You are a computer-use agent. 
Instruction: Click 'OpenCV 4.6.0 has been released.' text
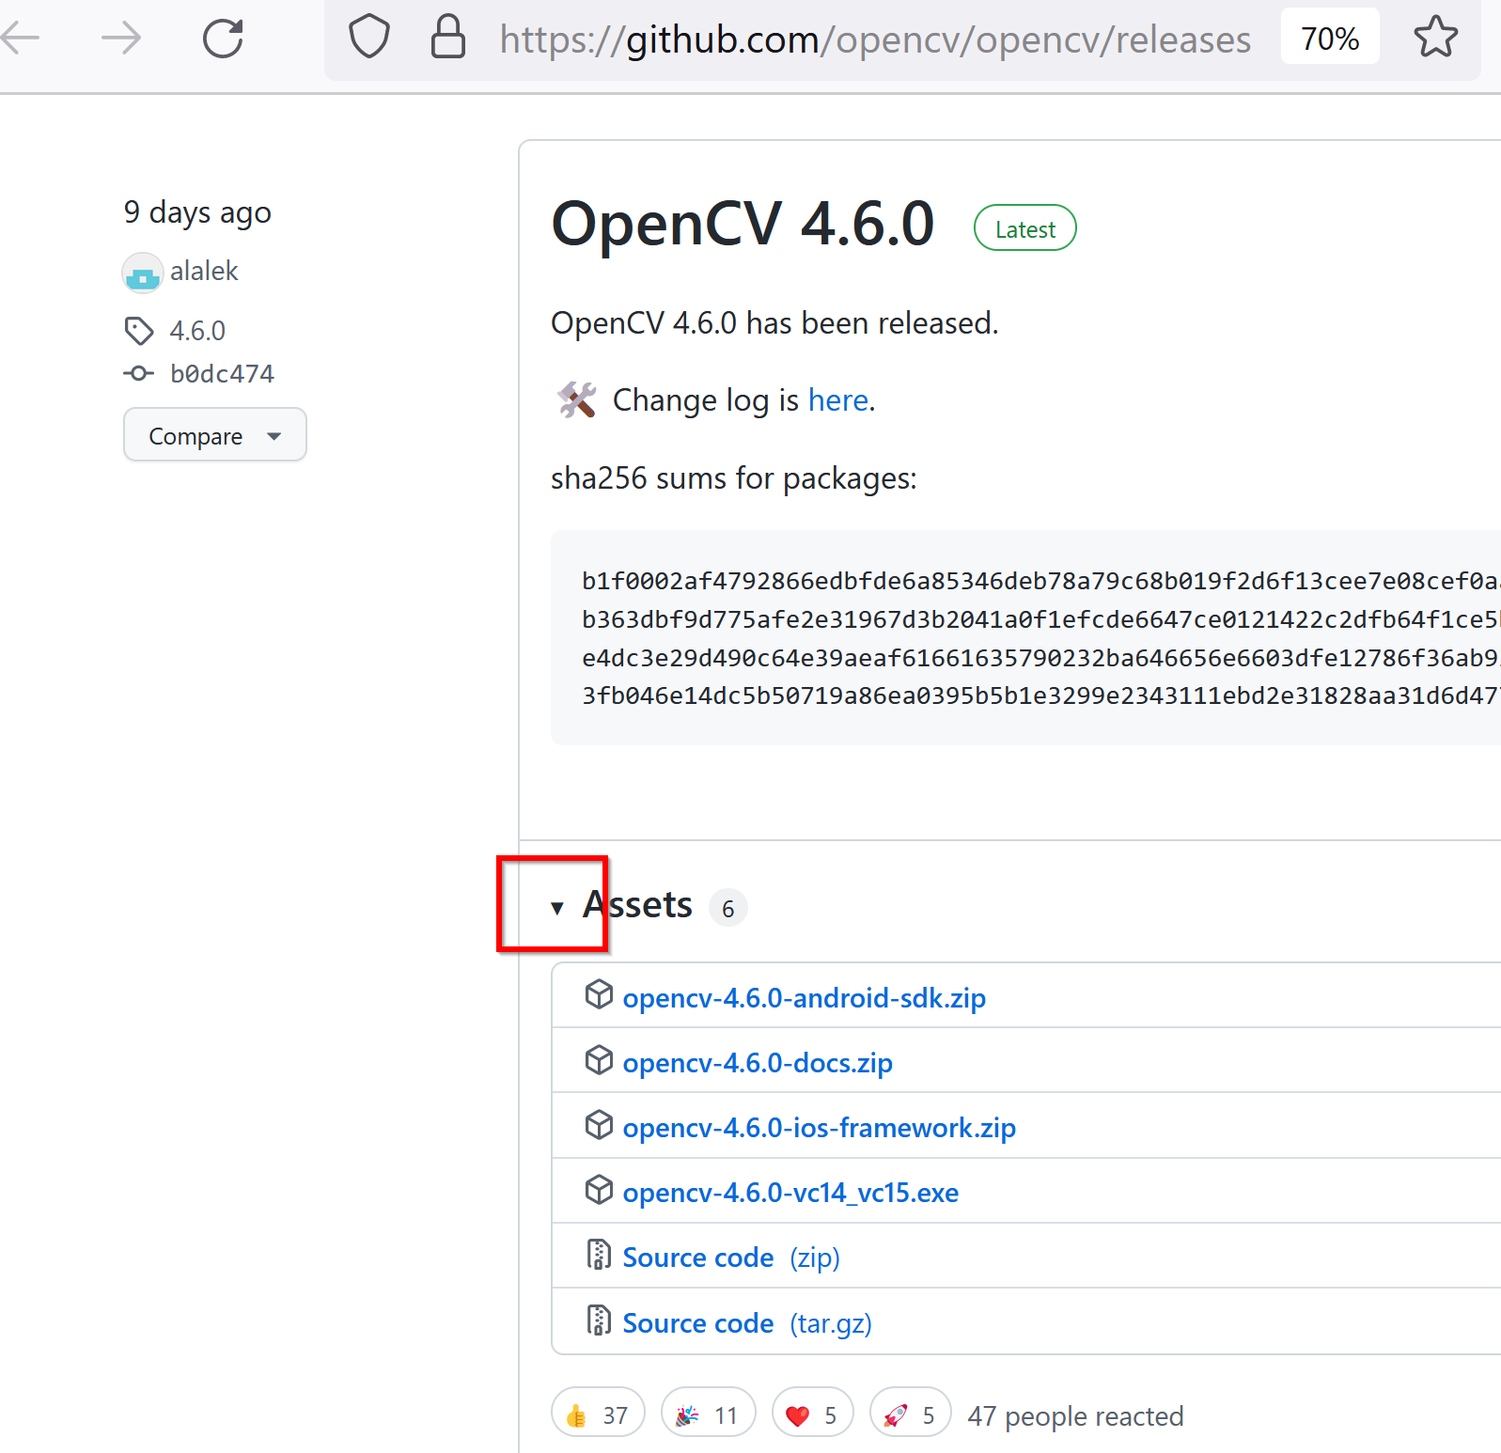point(774,323)
